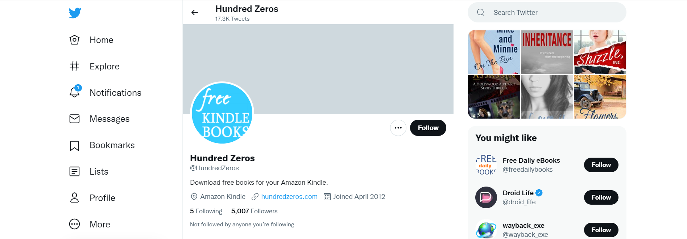Viewport: 687px width, 239px height.
Task: View the 5,007 Followers list
Action: (254, 211)
